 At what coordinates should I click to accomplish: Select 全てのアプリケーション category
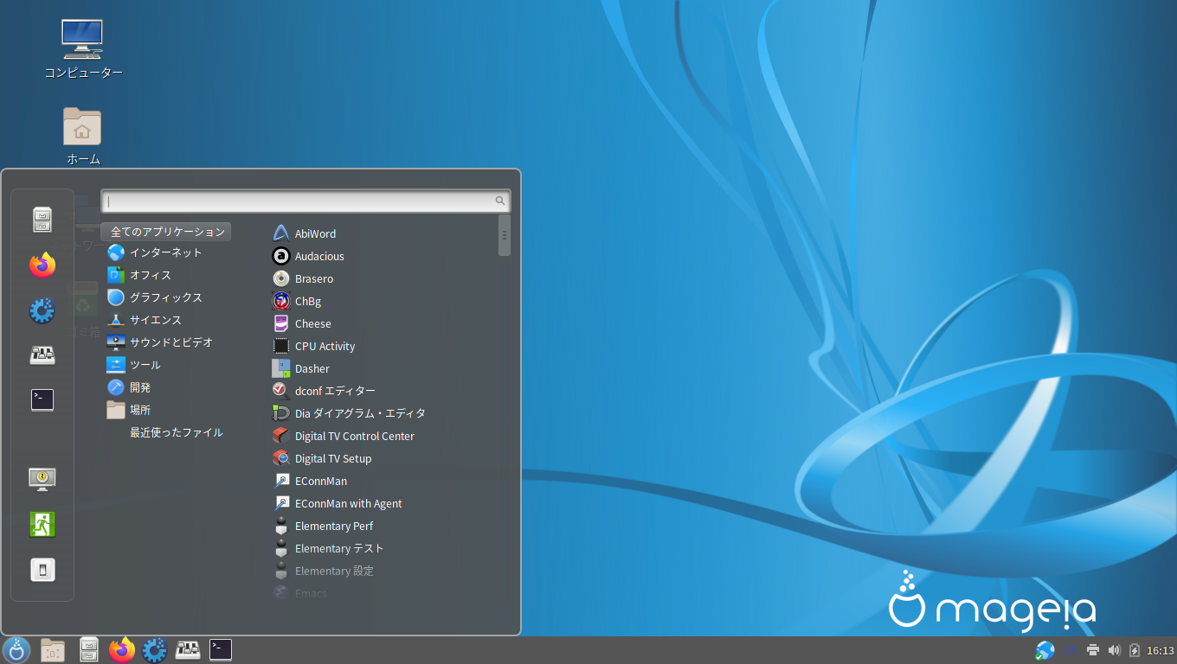click(166, 232)
